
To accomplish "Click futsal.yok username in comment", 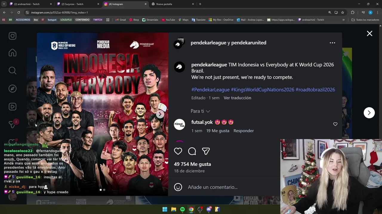I will pyautogui.click(x=202, y=122).
